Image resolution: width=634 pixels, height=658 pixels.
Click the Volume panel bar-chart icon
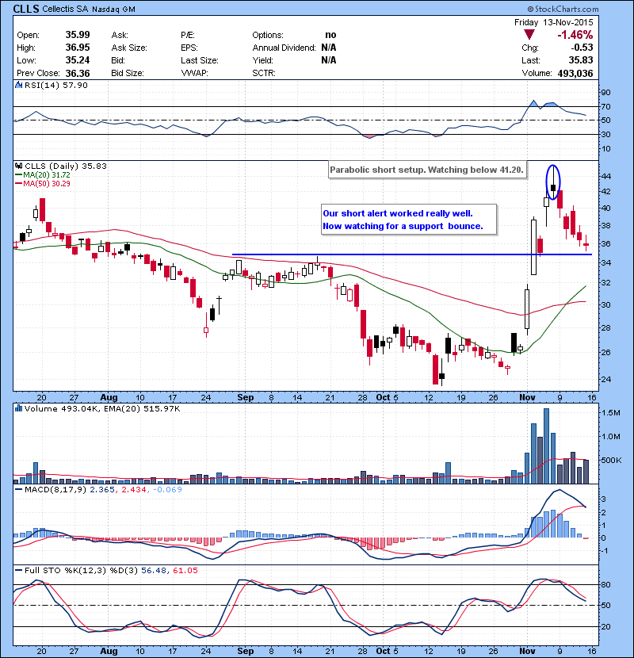pos(18,408)
